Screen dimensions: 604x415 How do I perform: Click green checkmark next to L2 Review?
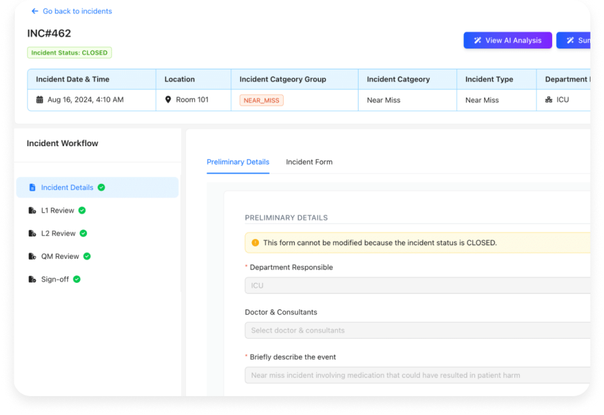coord(84,234)
